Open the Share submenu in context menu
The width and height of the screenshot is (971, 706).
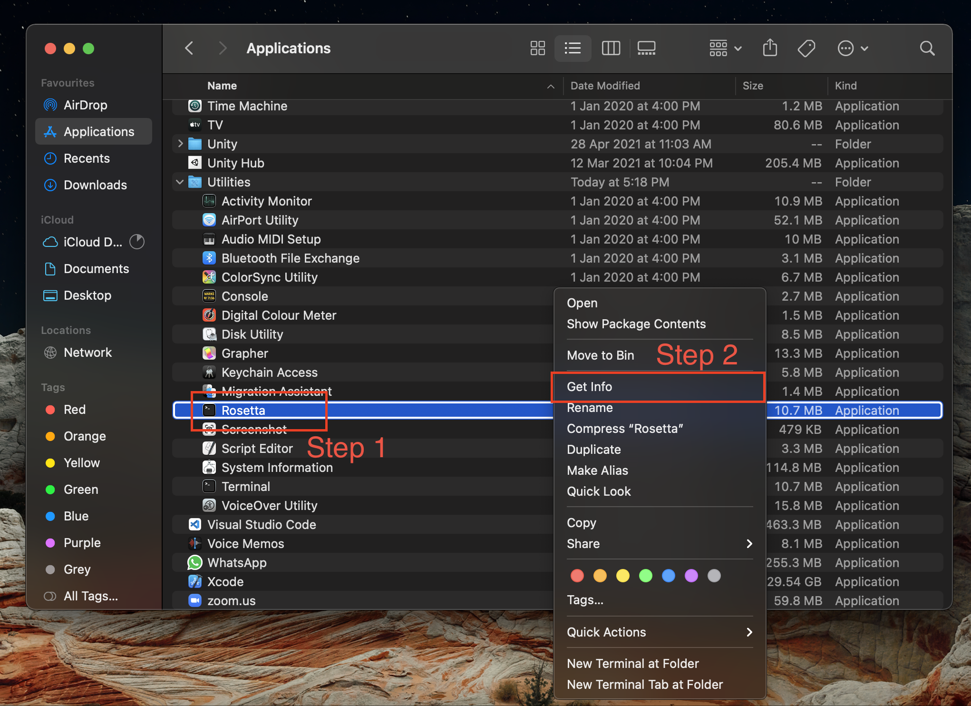pyautogui.click(x=659, y=544)
